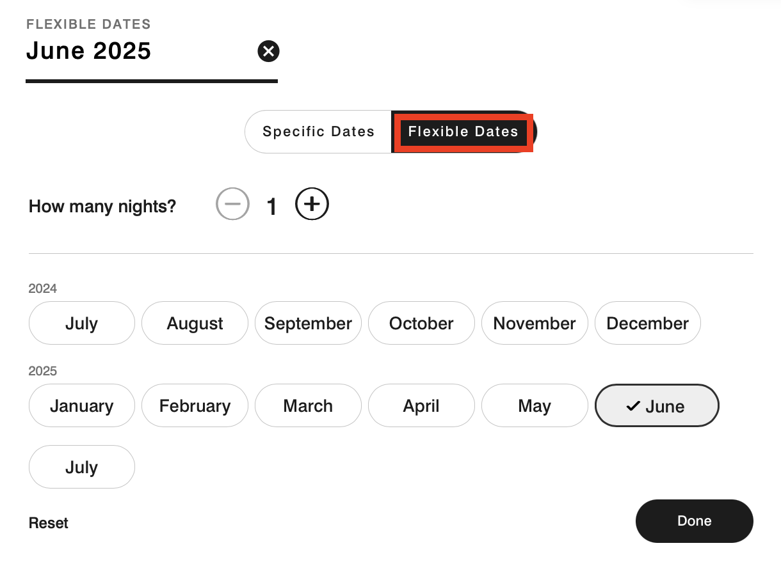Reset the flexible date choices

pos(48,522)
